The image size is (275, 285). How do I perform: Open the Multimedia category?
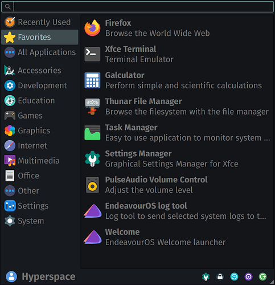click(40, 161)
